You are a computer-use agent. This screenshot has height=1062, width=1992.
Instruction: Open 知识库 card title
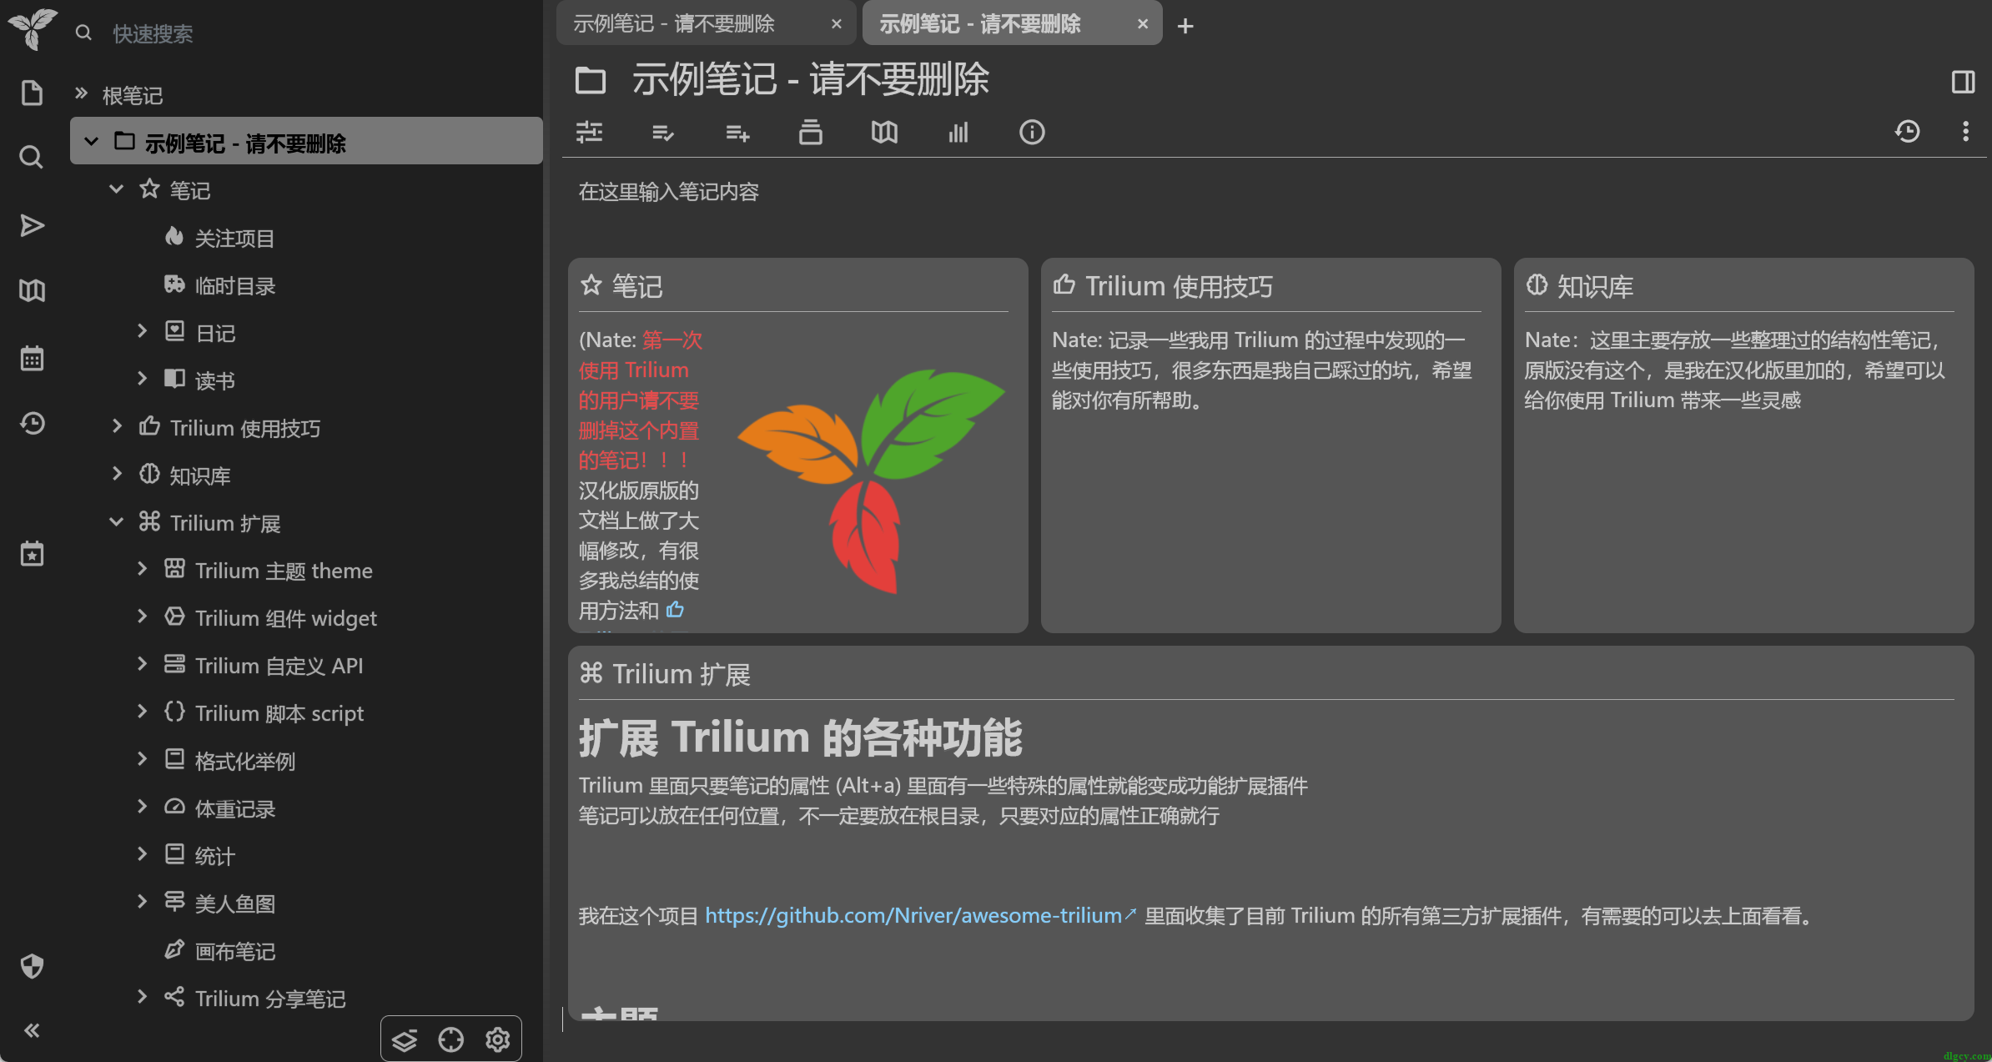tap(1595, 287)
